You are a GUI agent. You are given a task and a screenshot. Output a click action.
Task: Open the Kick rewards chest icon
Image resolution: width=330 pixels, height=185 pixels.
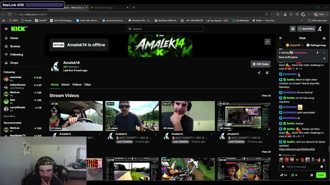[x=293, y=29]
